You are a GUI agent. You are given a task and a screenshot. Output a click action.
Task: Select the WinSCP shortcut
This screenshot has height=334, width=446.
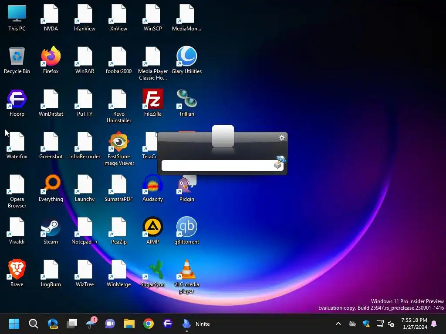coord(153,18)
